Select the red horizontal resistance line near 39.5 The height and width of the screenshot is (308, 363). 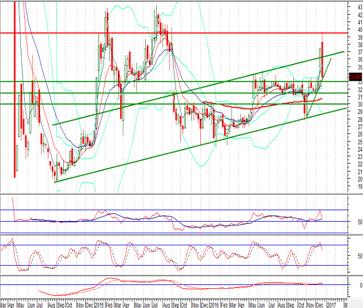174,33
